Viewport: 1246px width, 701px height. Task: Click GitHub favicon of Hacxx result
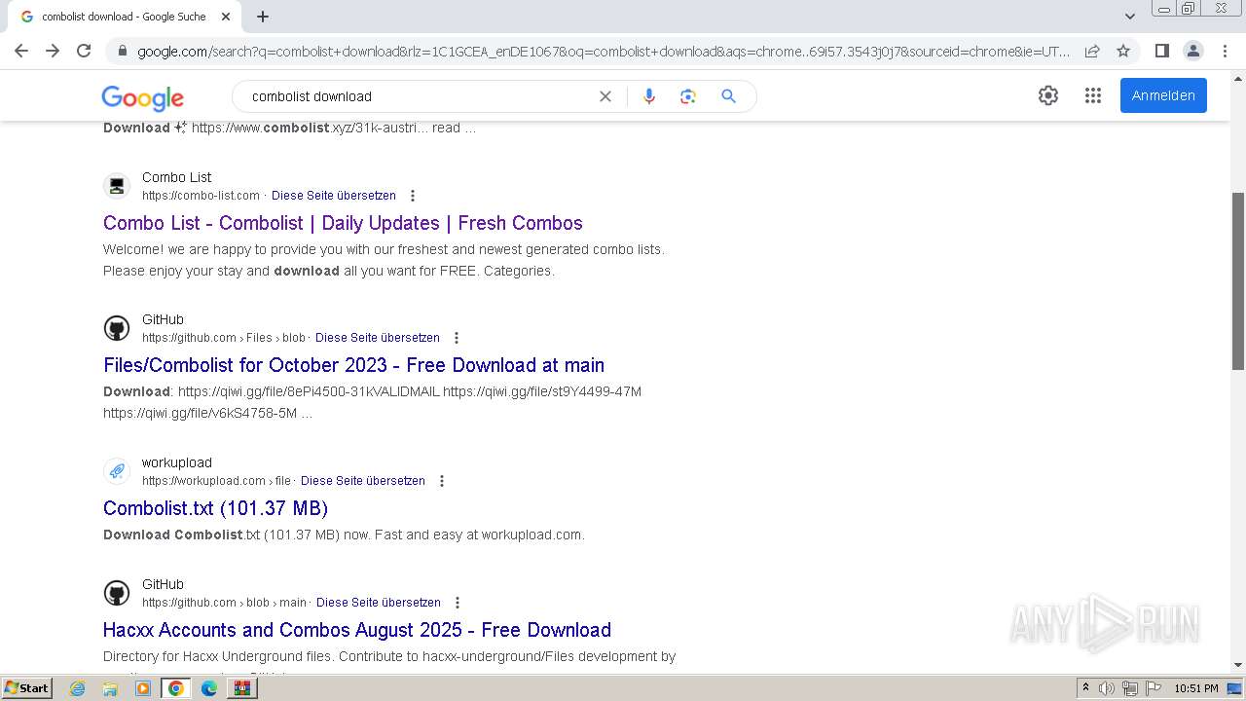(x=117, y=593)
